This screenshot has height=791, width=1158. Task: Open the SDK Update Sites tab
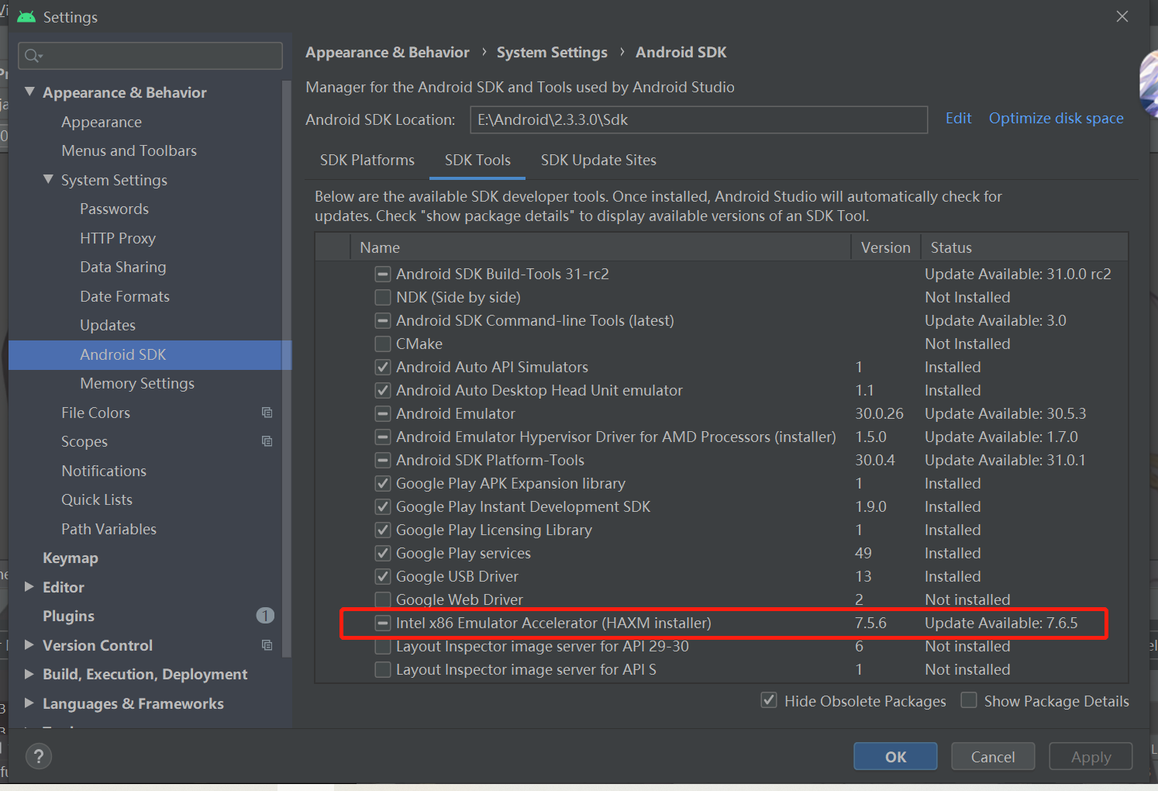pyautogui.click(x=598, y=160)
